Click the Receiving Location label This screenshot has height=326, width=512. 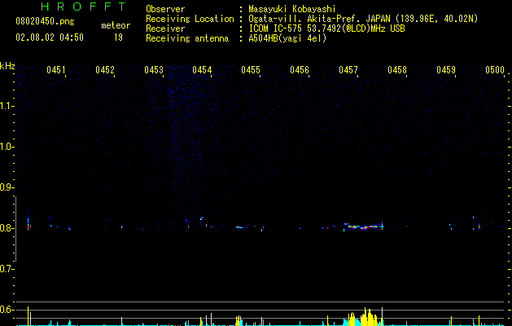190,19
